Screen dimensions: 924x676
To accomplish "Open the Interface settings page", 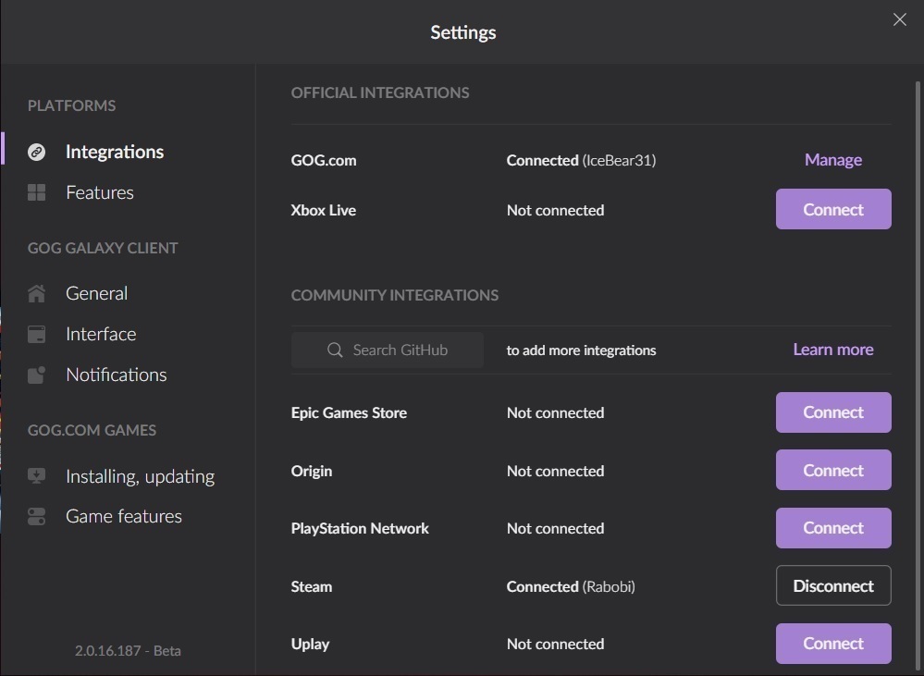I will pyautogui.click(x=101, y=334).
